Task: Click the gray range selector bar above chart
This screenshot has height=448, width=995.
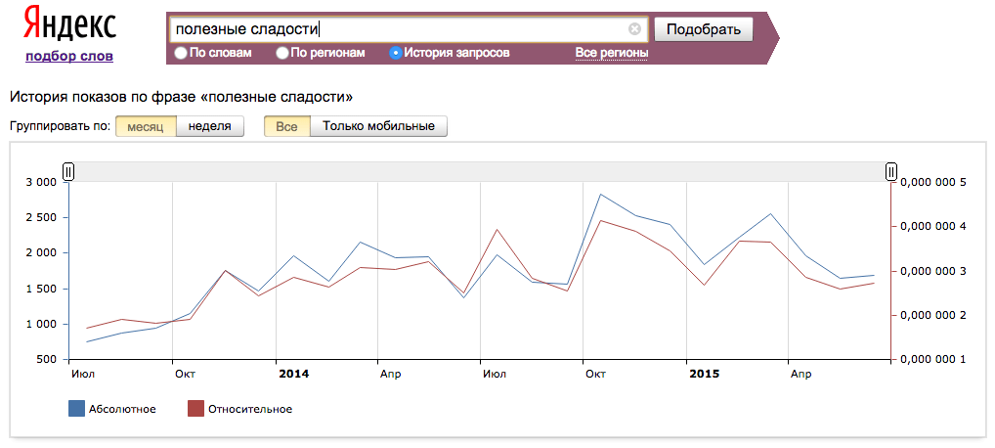Action: pyautogui.click(x=479, y=172)
